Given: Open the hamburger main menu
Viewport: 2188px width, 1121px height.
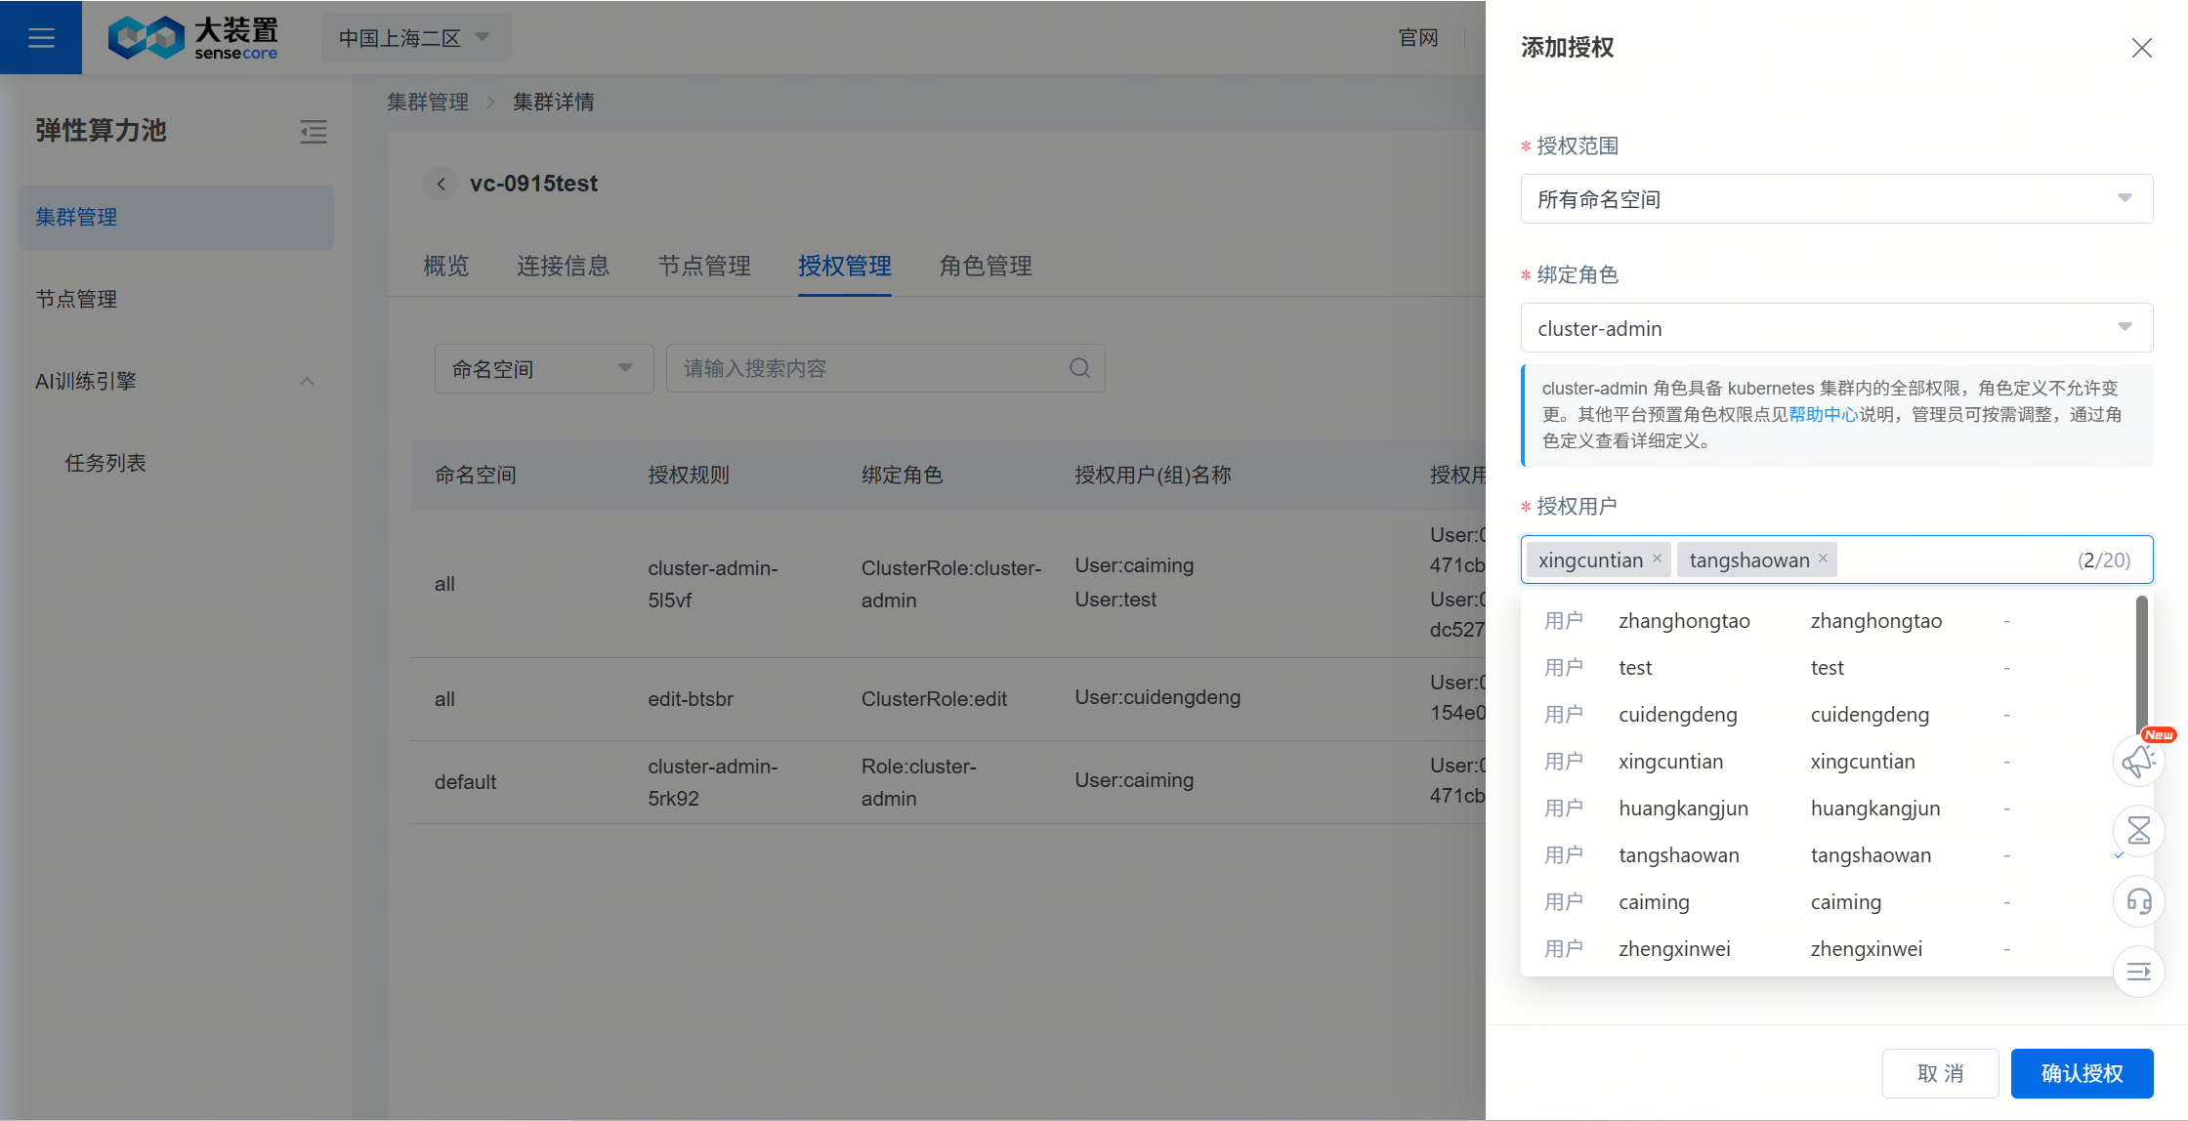Looking at the screenshot, I should click(x=41, y=37).
